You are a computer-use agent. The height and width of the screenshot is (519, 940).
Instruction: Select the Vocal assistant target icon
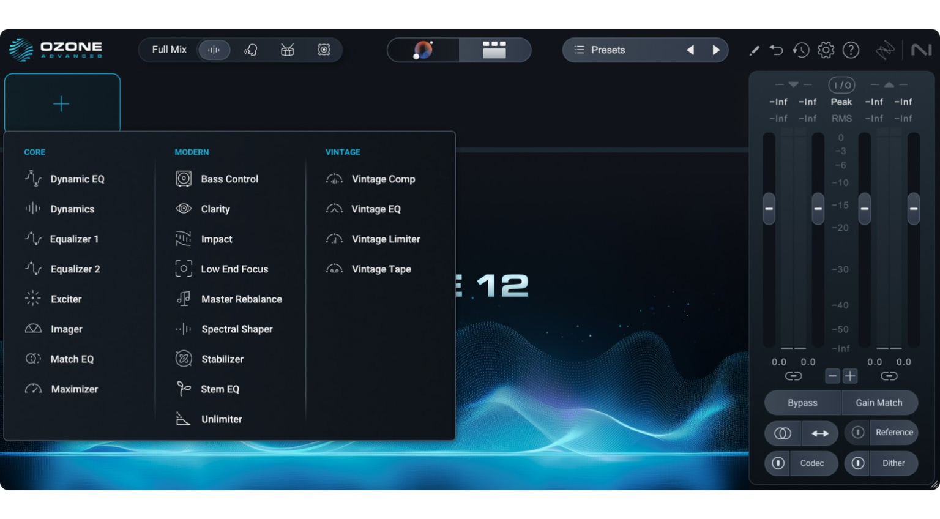[x=250, y=50]
